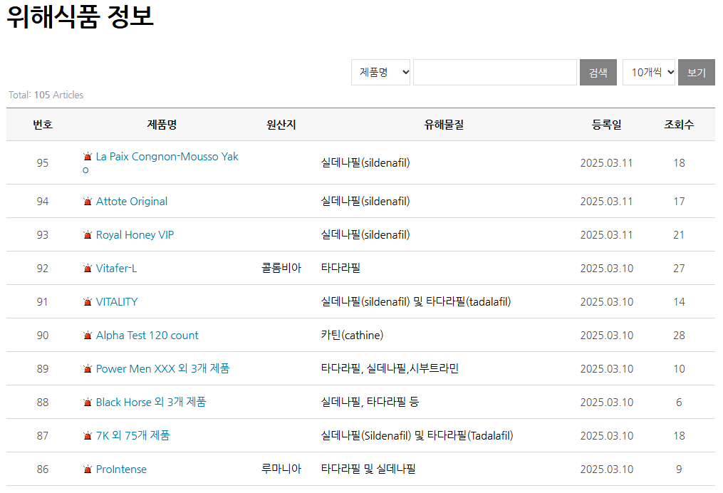
Task: Click the 카틴(cathine) substance cell
Action: pos(353,336)
